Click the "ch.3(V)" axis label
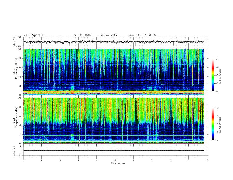 tap(14, 151)
